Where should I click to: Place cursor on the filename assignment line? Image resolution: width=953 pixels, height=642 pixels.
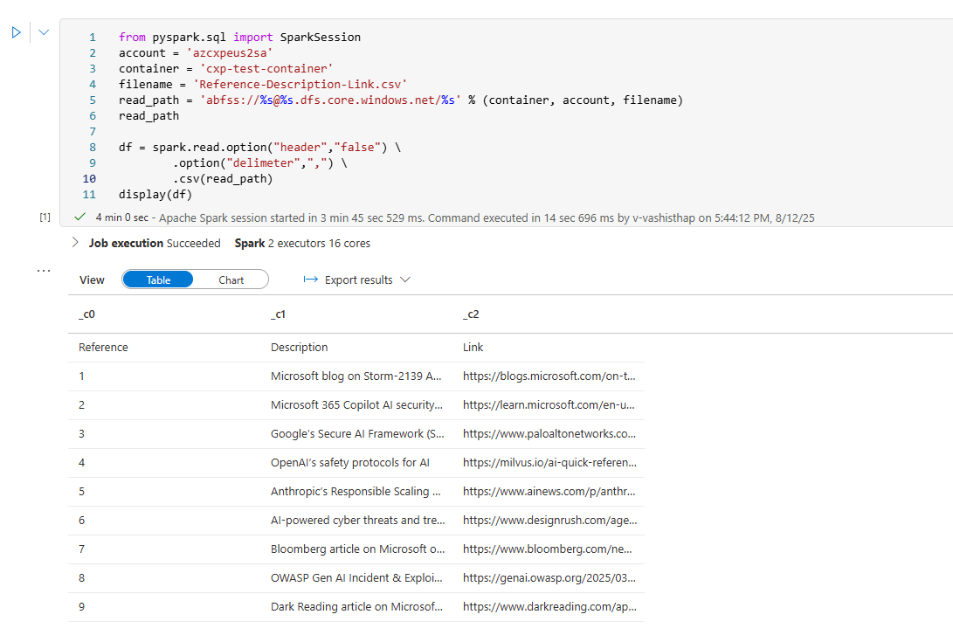pyautogui.click(x=263, y=85)
